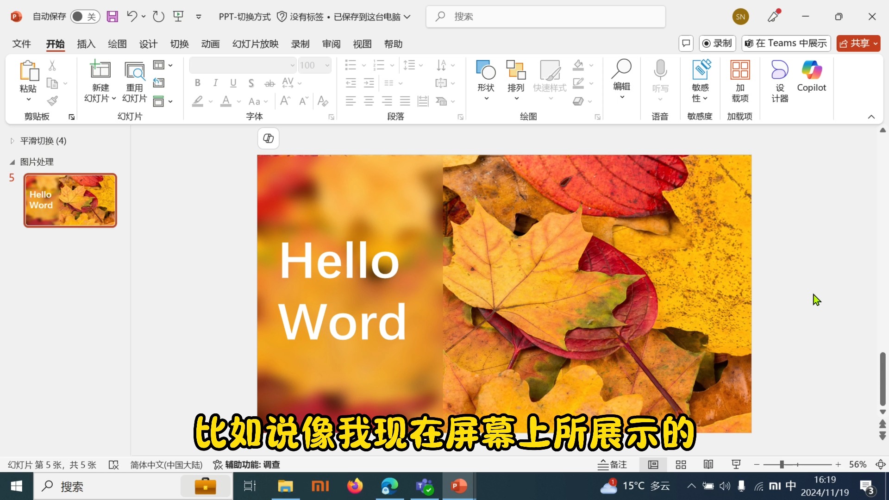This screenshot has width=889, height=500.
Task: Click the Record (录制) button at top right
Action: tap(717, 44)
